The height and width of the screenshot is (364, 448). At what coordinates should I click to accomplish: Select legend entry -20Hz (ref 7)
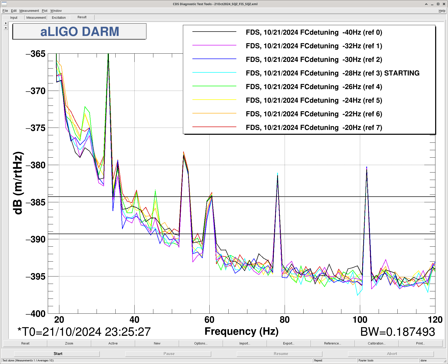(314, 128)
